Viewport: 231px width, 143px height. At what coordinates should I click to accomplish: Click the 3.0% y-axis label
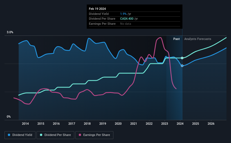tap(10, 32)
